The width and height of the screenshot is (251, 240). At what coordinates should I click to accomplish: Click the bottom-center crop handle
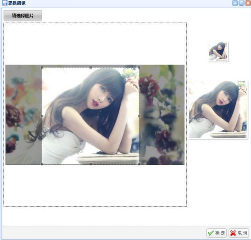tap(90, 164)
